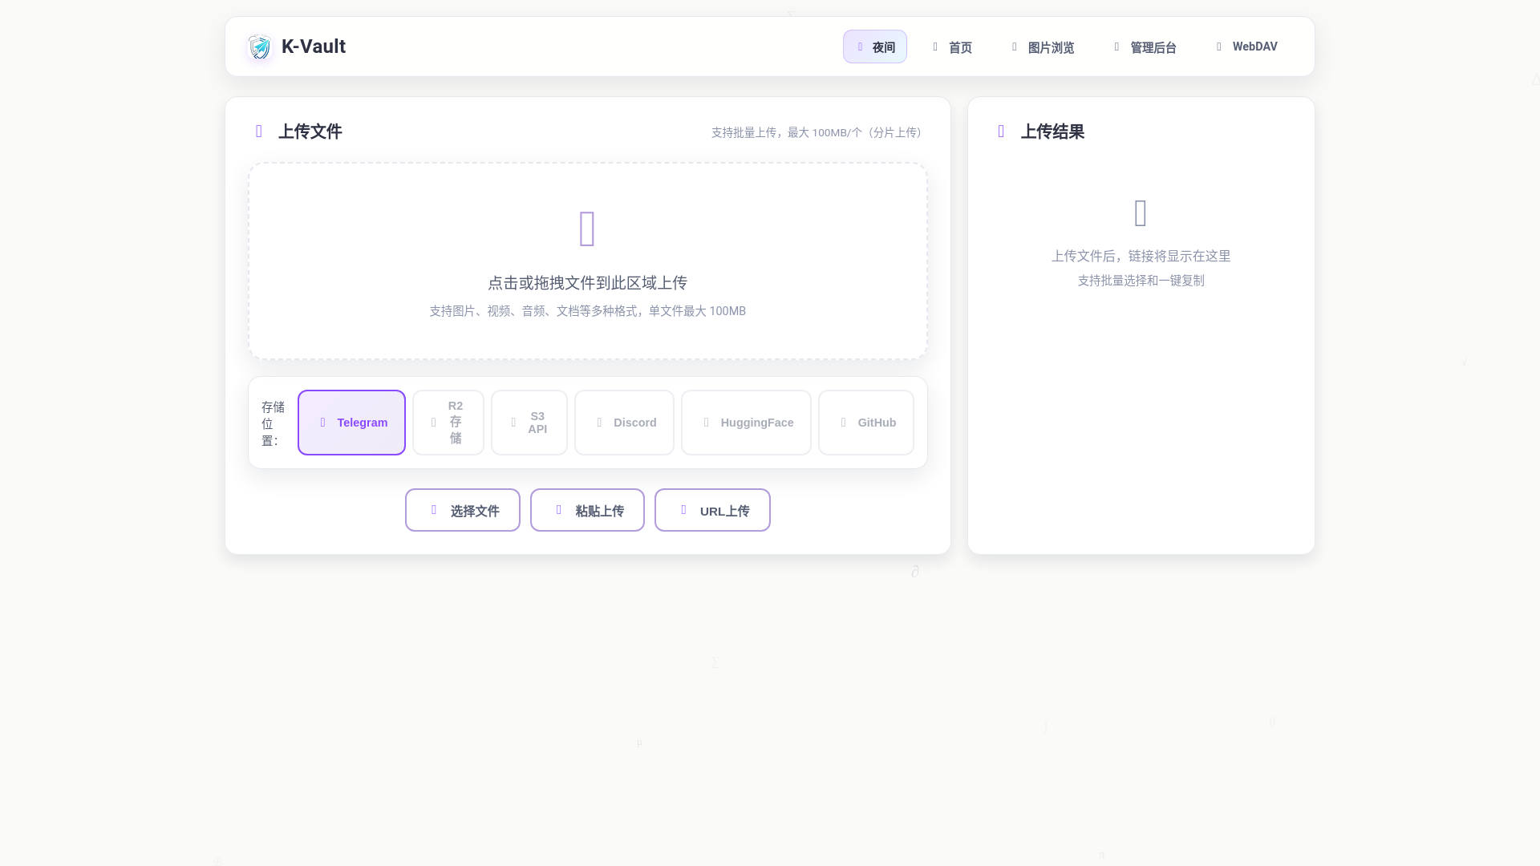Open 管理后台 admin panel
The width and height of the screenshot is (1540, 866).
click(1145, 47)
